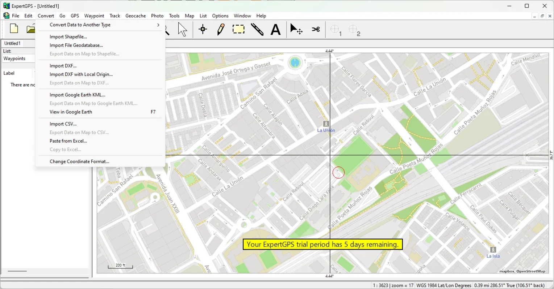Viewport: 554px width, 289px height.
Task: Choose Import DXF with Local Origin...
Action: point(100,74)
